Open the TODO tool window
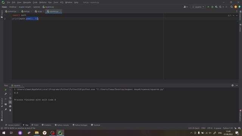 35,125
